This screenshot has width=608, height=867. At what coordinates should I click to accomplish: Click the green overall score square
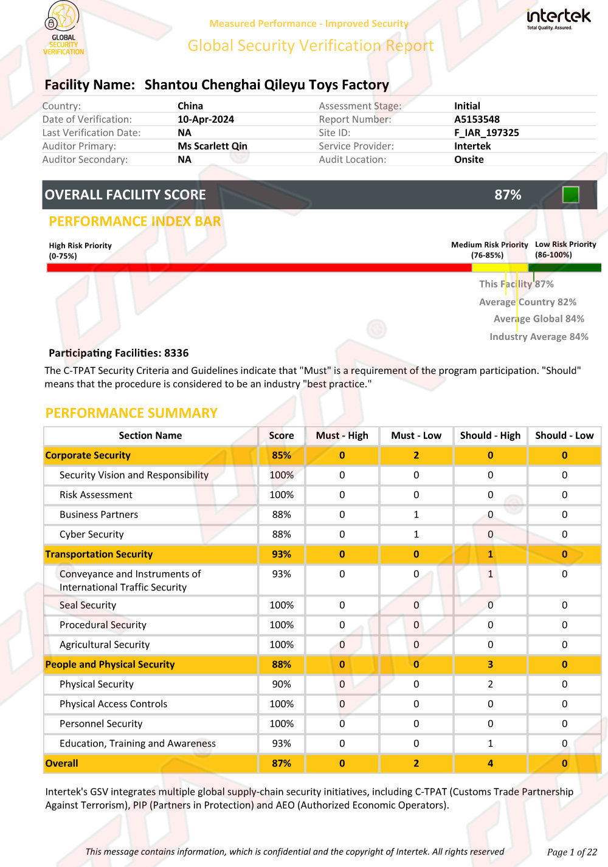[571, 195]
